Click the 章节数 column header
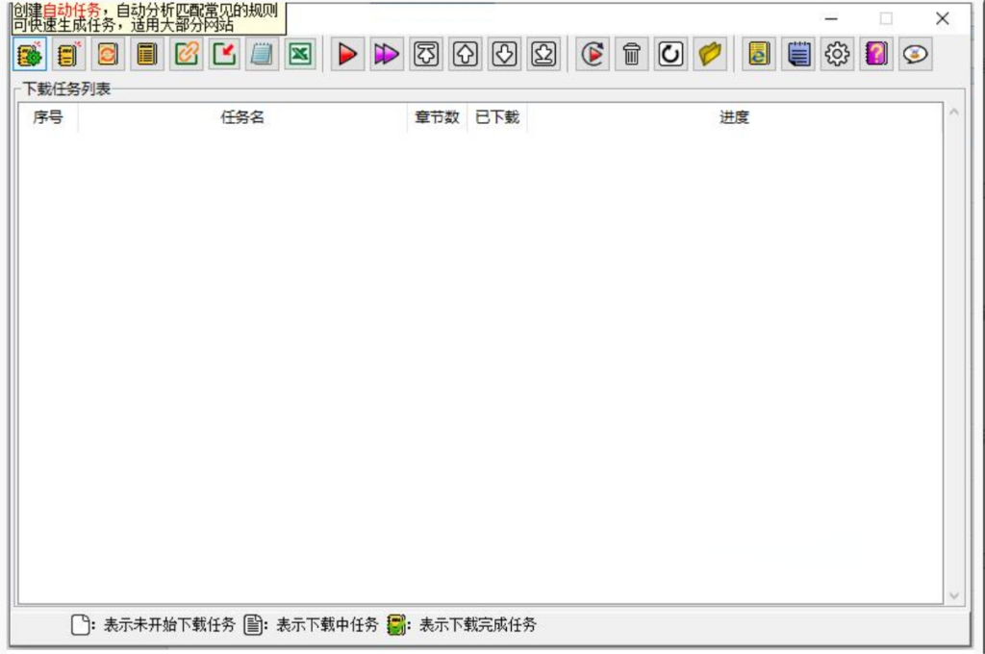This screenshot has width=985, height=654. click(437, 117)
